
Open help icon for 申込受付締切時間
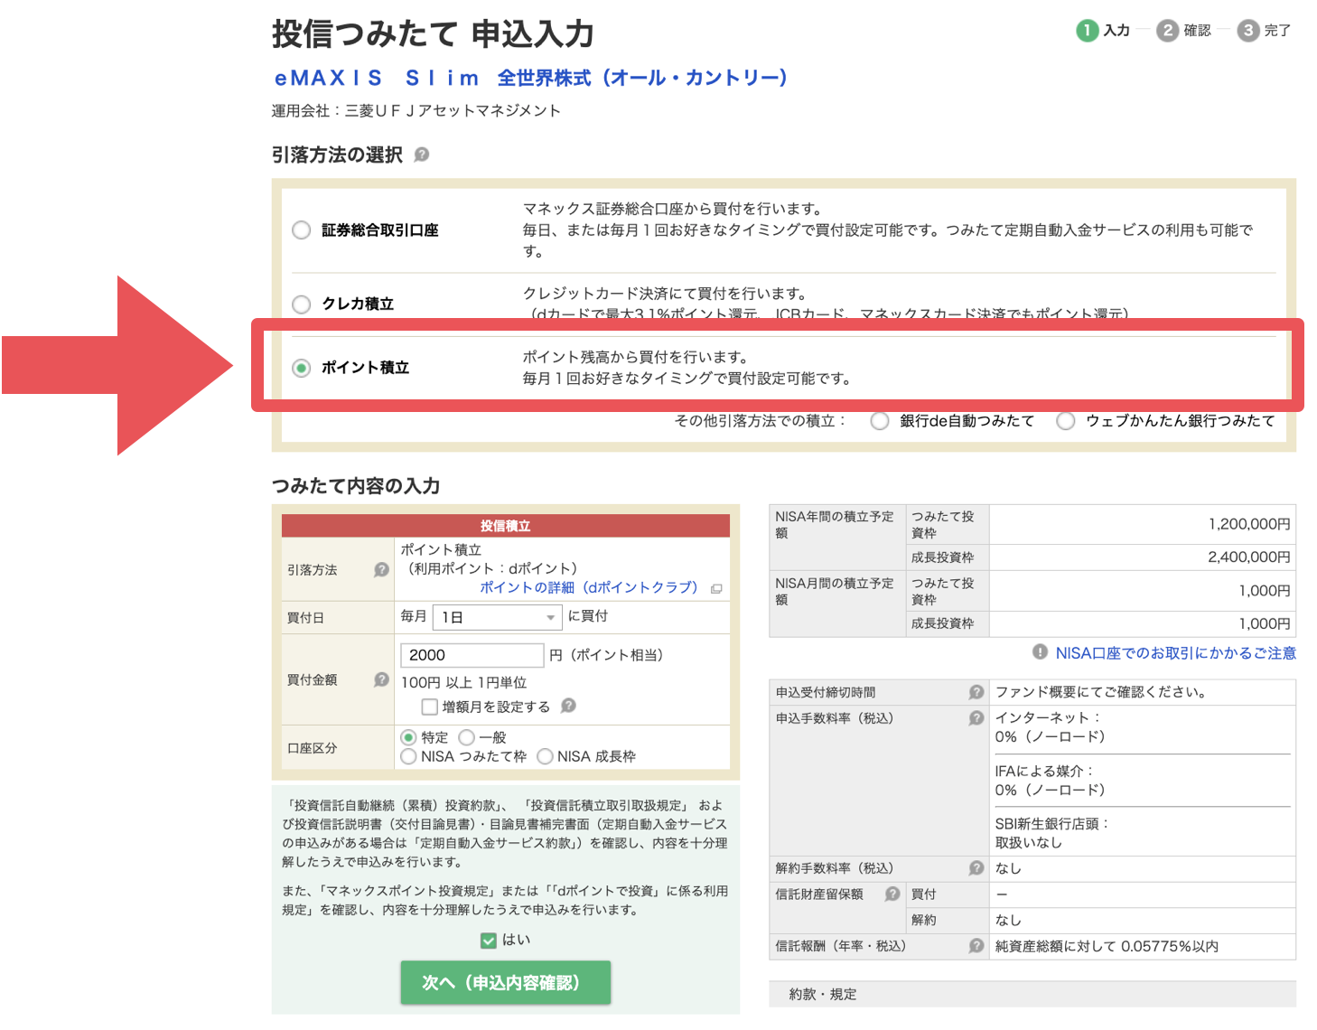[x=976, y=692]
